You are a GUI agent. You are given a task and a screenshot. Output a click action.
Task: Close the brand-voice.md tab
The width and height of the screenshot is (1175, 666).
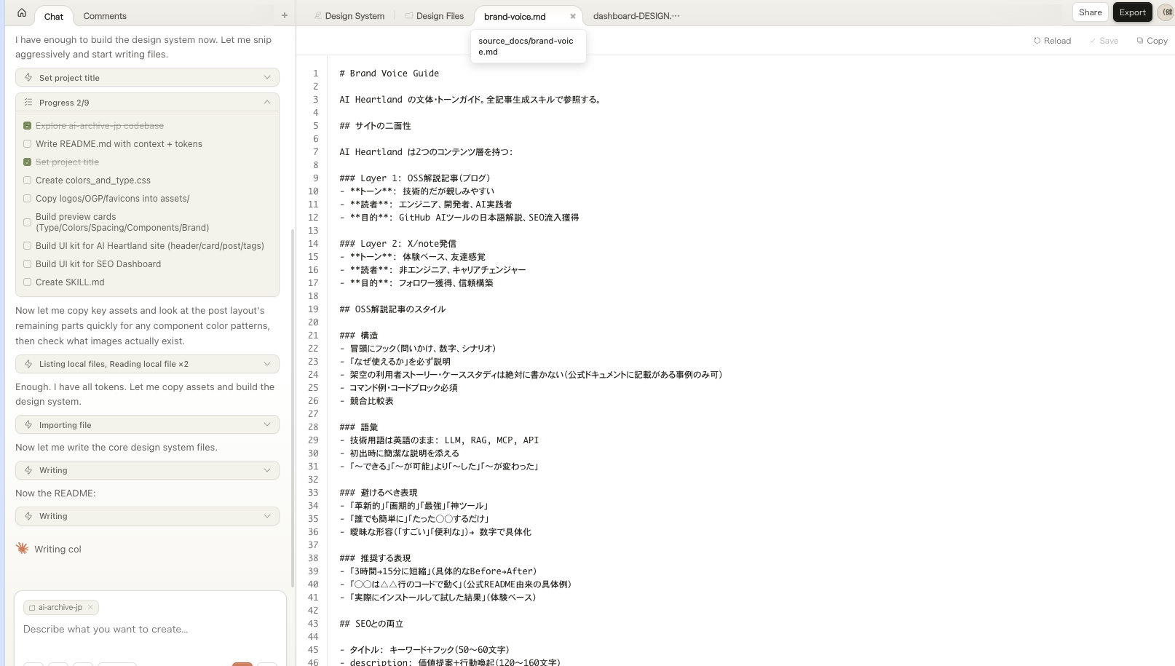point(573,16)
